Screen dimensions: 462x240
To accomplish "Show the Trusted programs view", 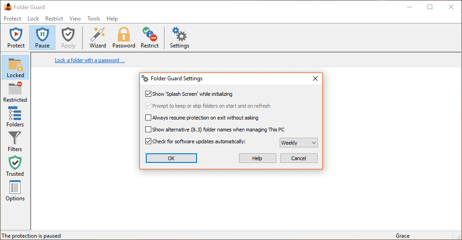I will tap(15, 166).
